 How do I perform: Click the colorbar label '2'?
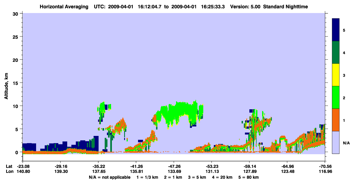click(344, 98)
